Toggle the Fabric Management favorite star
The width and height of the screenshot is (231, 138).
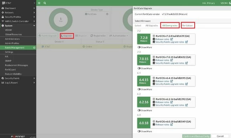pos(34,48)
